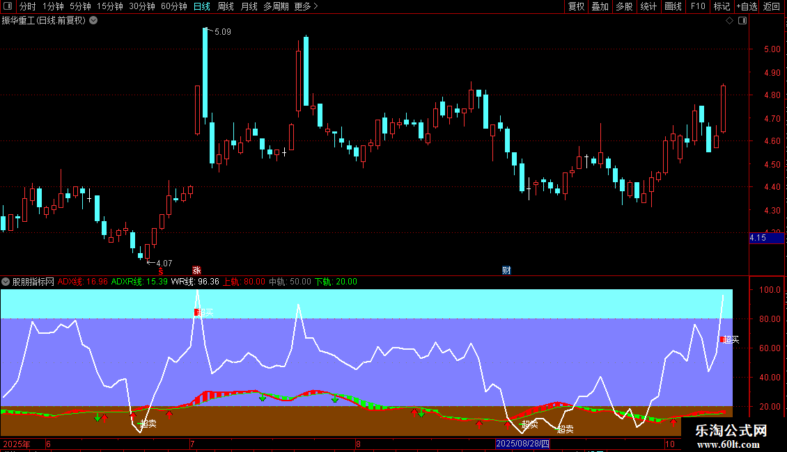
Task: Open the 多股 multi-stock view
Action: click(x=624, y=6)
